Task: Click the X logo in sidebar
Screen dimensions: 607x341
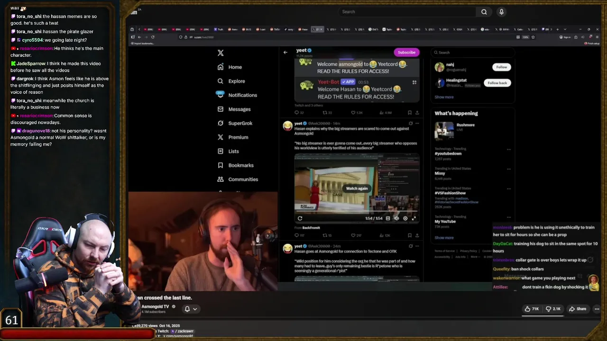Action: tap(221, 53)
